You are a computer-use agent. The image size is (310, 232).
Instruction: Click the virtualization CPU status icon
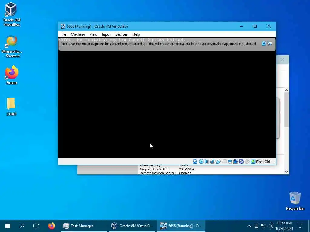(241, 162)
